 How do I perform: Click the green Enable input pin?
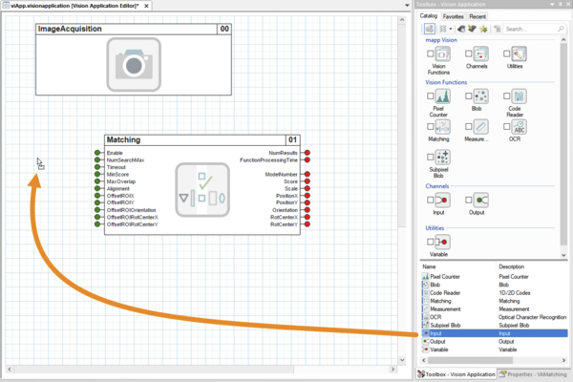point(97,153)
